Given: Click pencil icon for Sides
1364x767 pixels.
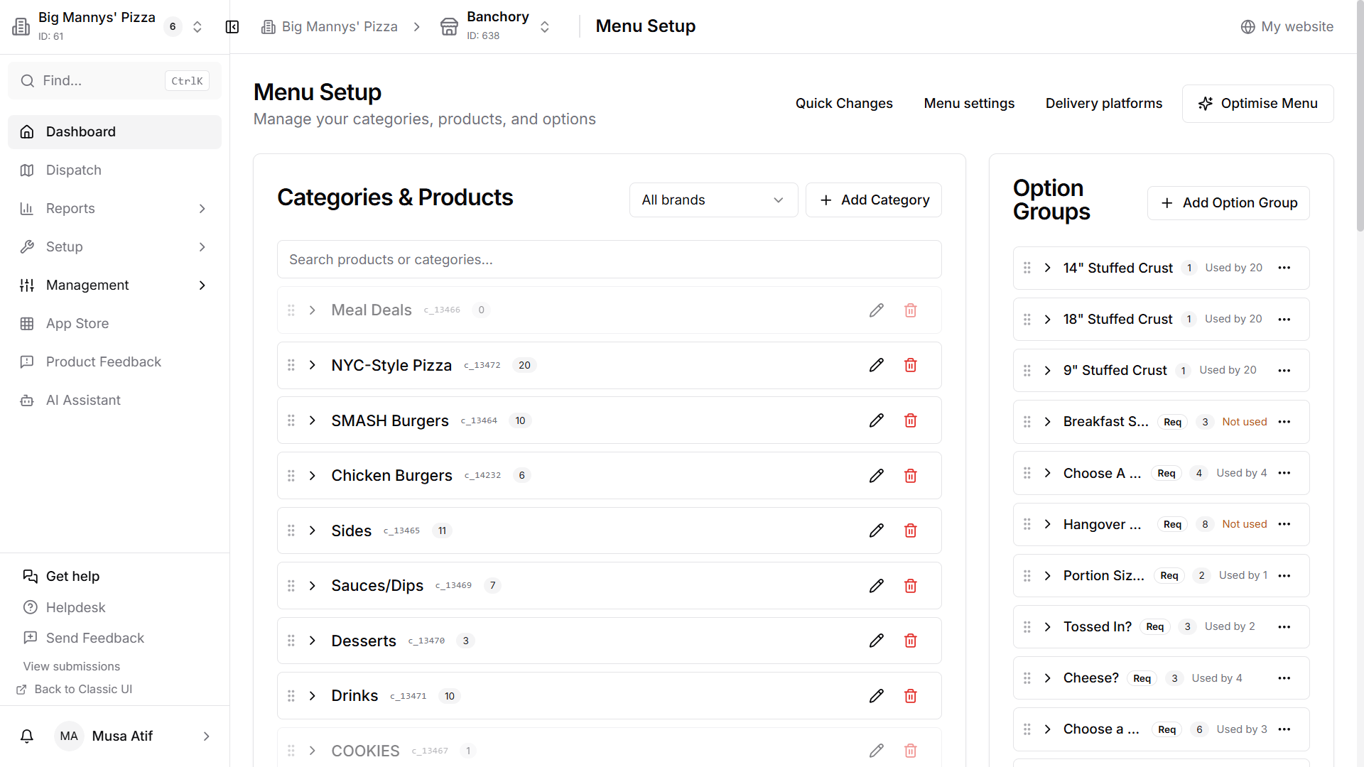Looking at the screenshot, I should pyautogui.click(x=877, y=531).
